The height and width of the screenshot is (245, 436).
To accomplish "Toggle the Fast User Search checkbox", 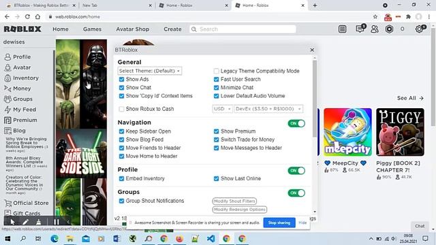I will click(x=217, y=80).
